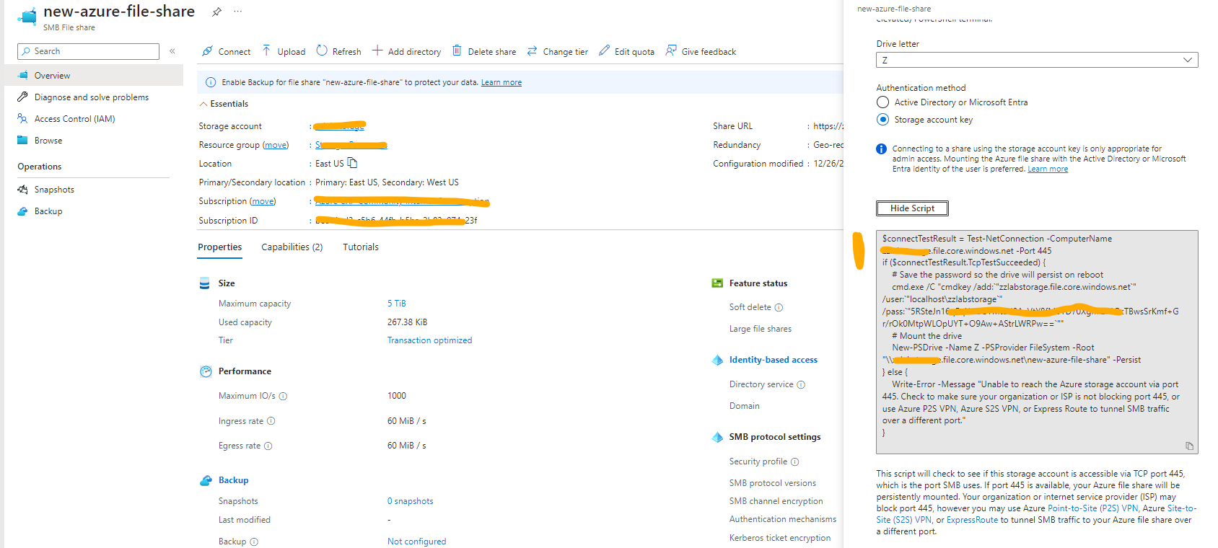Image resolution: width=1218 pixels, height=548 pixels.
Task: Click the Transaction optimized tier link
Action: (x=429, y=340)
